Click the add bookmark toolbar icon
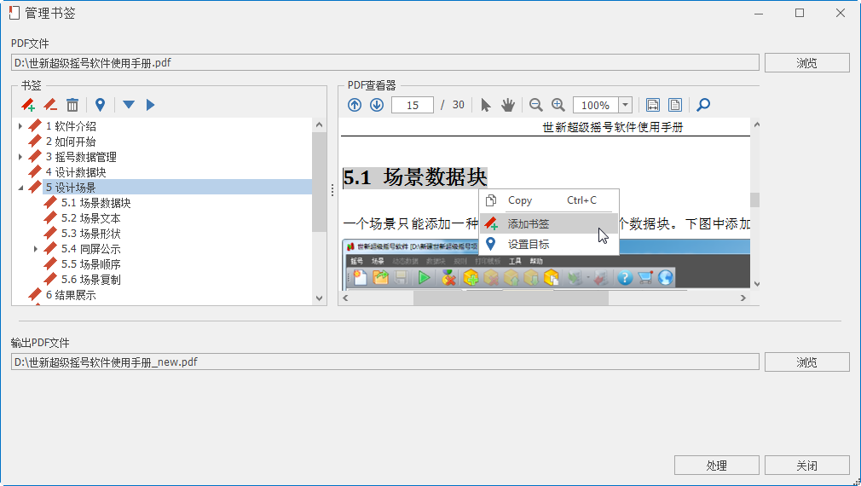Screen dimensions: 861x486 point(28,104)
